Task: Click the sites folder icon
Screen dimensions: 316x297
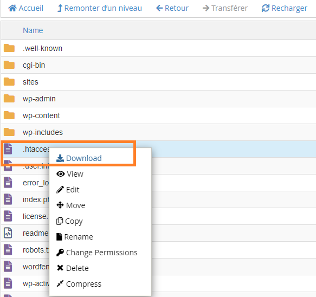Action: [9, 82]
